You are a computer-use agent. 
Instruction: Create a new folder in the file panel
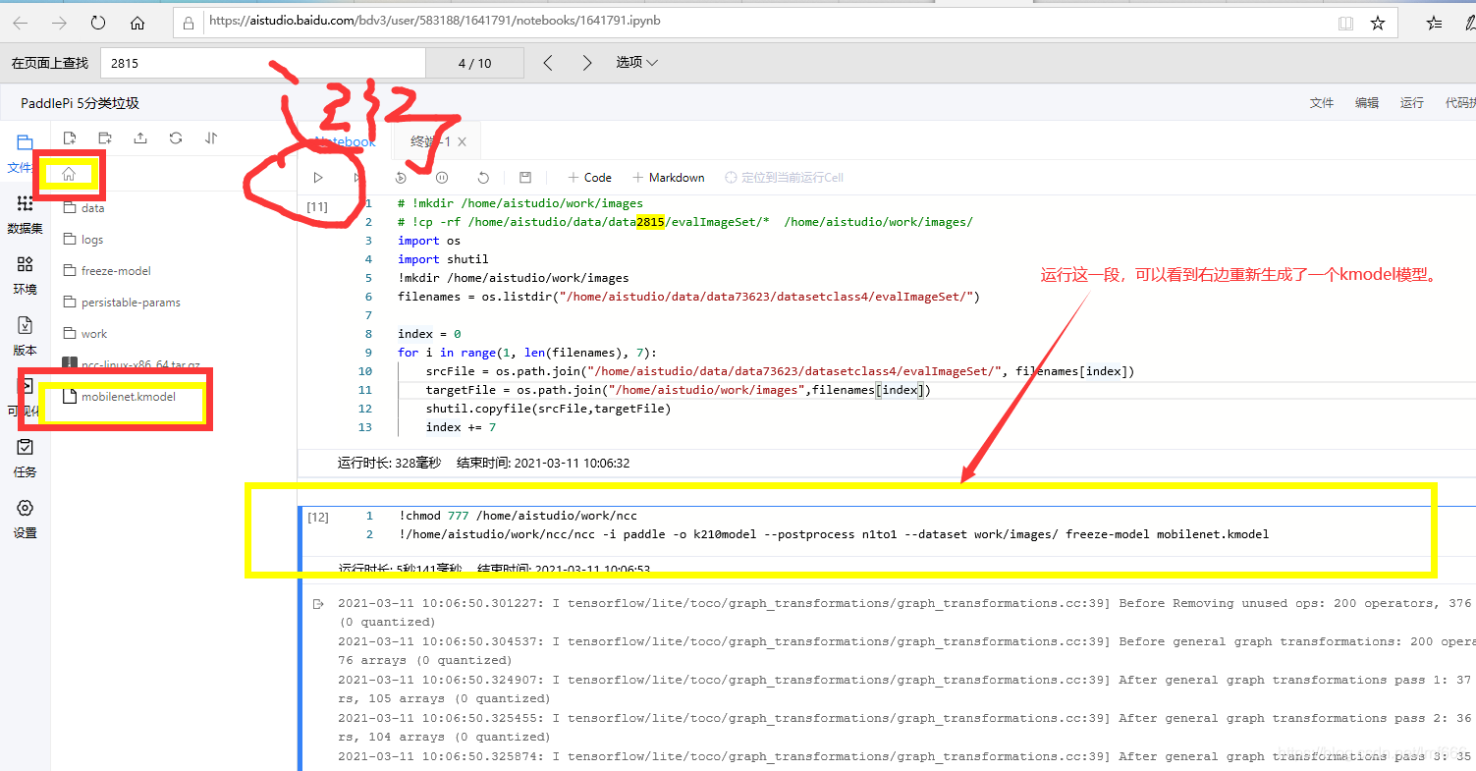(105, 138)
